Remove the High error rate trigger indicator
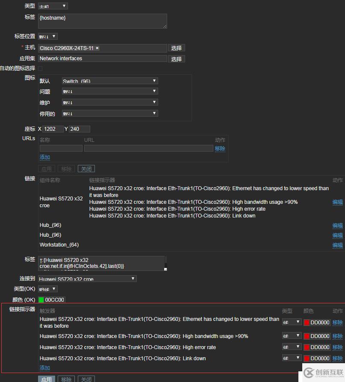The width and height of the screenshot is (345, 382). [x=337, y=347]
